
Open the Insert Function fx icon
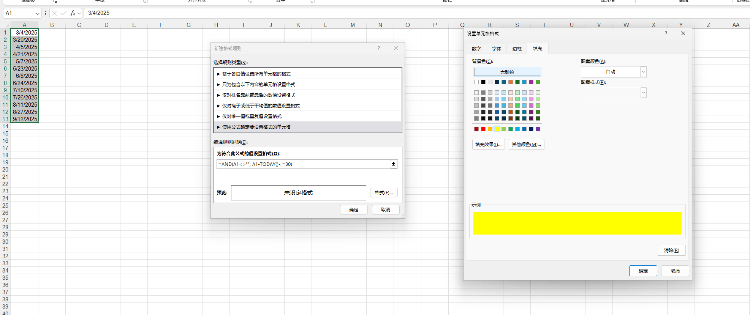pyautogui.click(x=73, y=13)
